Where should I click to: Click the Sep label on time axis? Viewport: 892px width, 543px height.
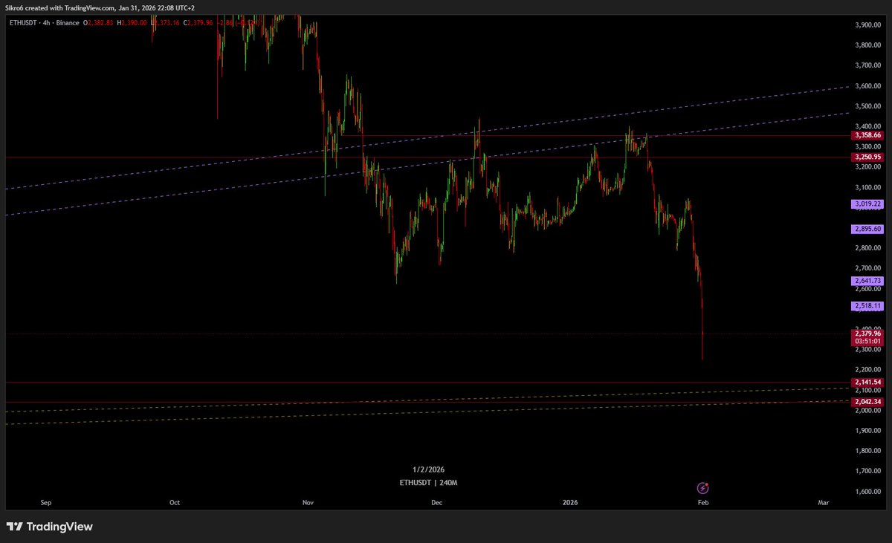click(x=45, y=502)
